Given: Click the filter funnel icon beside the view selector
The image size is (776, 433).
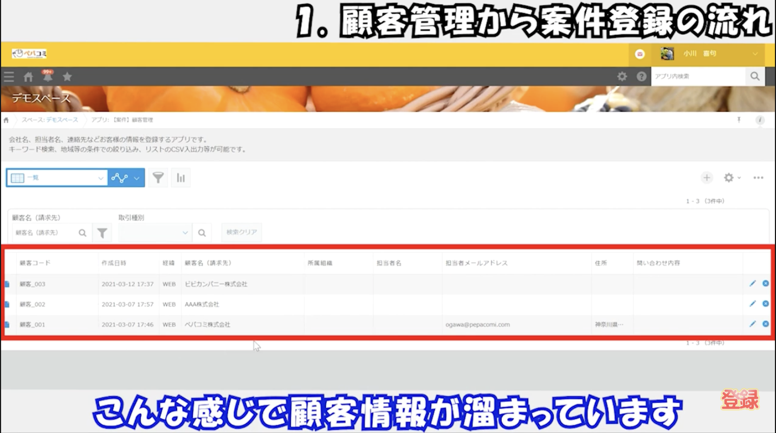Looking at the screenshot, I should 158,177.
